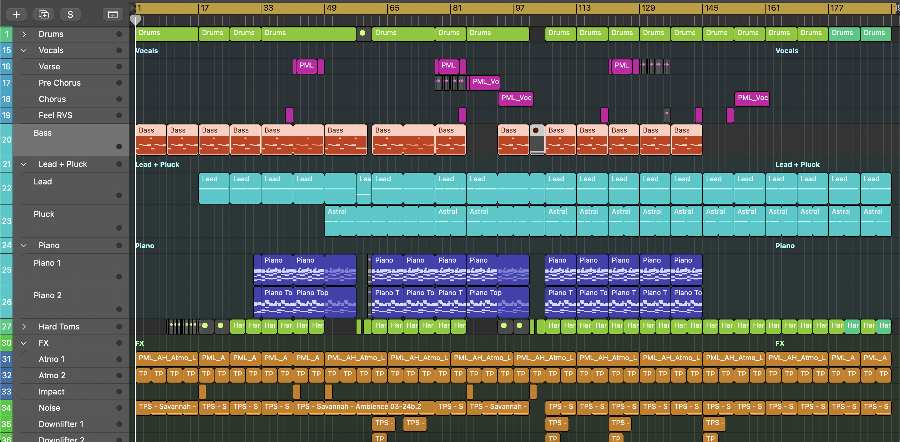Click bar 17 in the ruler
The image size is (900, 442).
click(205, 8)
